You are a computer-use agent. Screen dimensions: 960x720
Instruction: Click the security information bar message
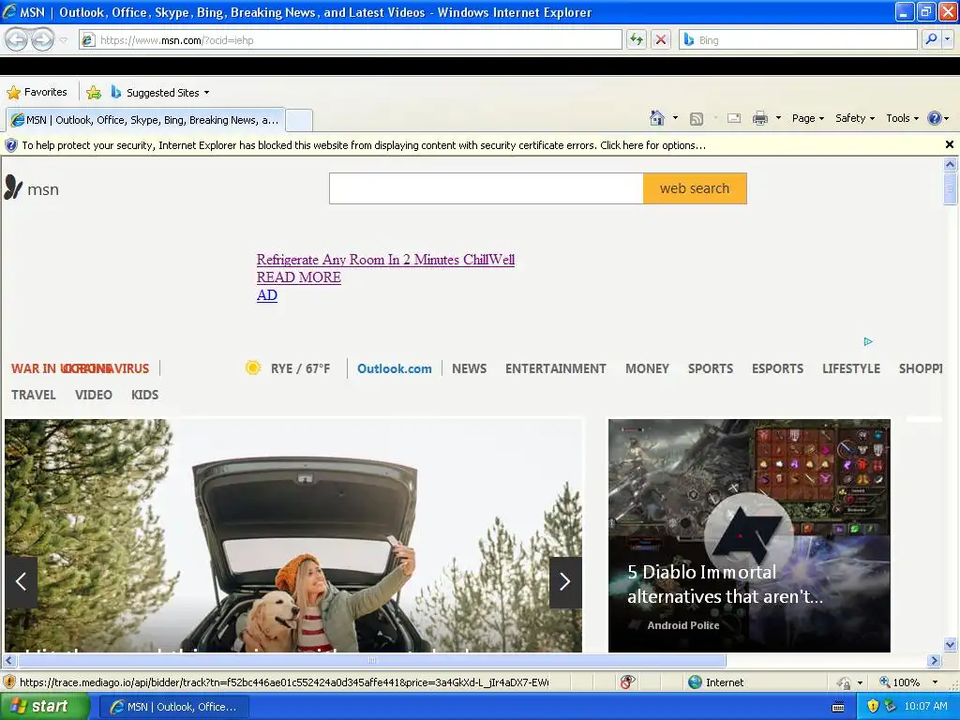(x=364, y=145)
